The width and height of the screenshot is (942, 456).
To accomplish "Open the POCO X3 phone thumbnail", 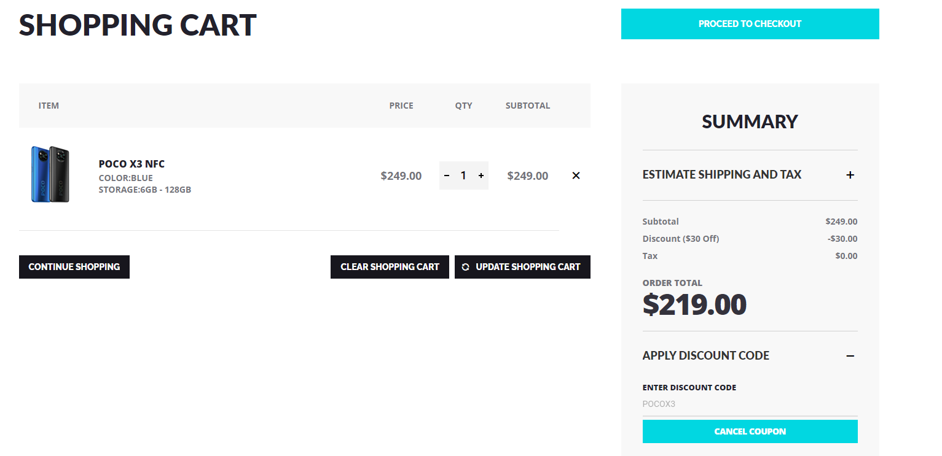I will point(50,174).
